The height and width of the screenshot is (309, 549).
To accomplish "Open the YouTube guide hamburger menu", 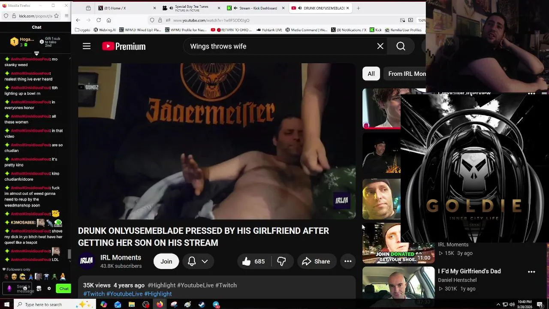I will 87,46.
